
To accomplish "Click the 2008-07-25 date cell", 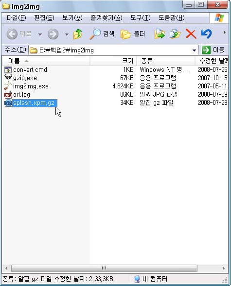I will tap(213, 70).
